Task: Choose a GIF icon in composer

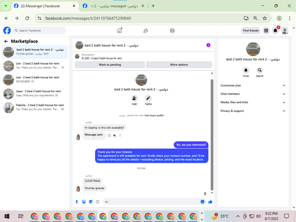Action: (98, 202)
